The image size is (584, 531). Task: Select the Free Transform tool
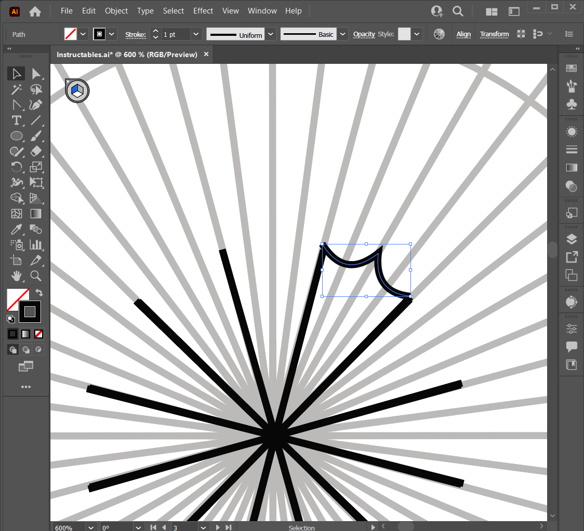click(36, 182)
